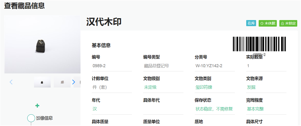Click the 基本信息 section heading

101,46
